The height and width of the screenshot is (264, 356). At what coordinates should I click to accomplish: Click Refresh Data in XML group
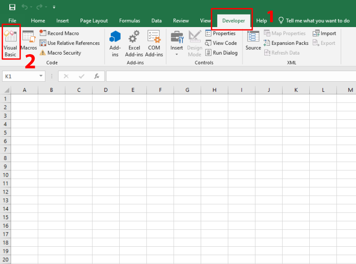point(282,52)
